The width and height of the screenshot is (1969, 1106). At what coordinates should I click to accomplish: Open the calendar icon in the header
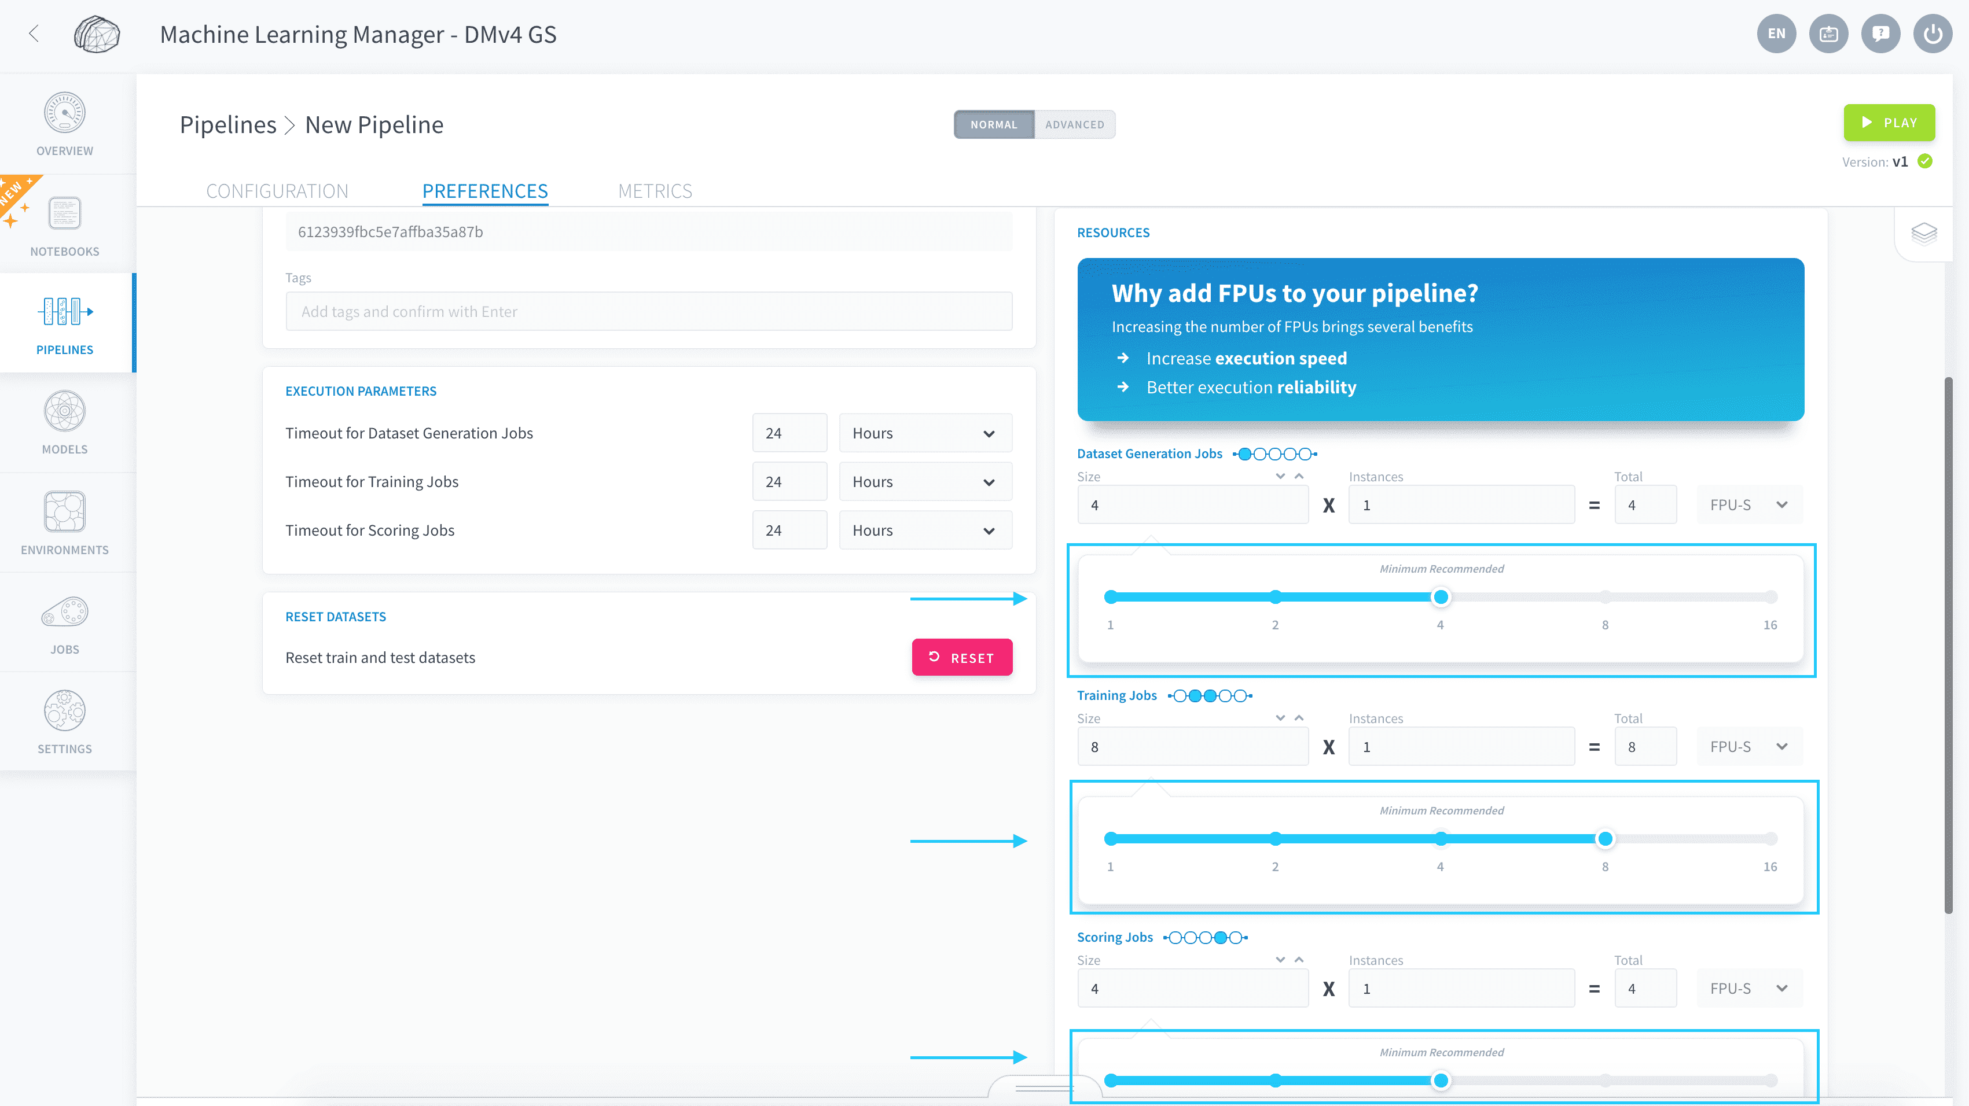[x=1828, y=34]
